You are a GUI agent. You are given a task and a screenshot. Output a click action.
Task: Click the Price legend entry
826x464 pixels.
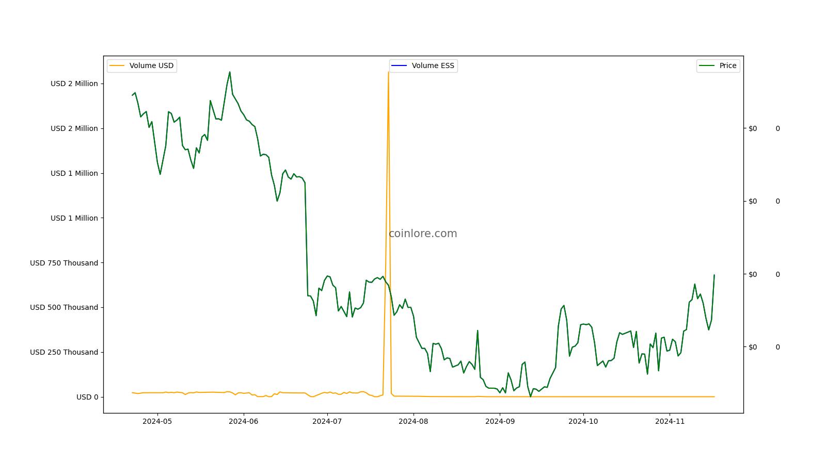coord(718,66)
